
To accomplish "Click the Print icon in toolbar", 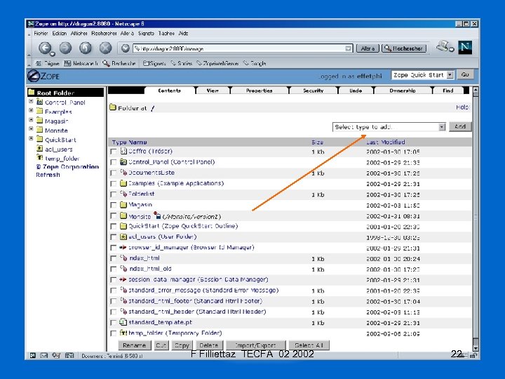I will point(444,47).
